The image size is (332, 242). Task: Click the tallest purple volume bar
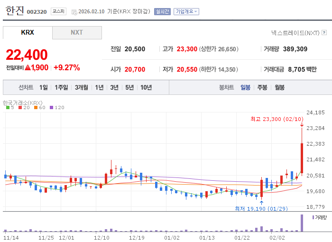(302, 223)
